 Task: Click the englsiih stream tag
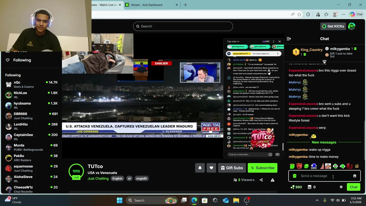[142, 179]
